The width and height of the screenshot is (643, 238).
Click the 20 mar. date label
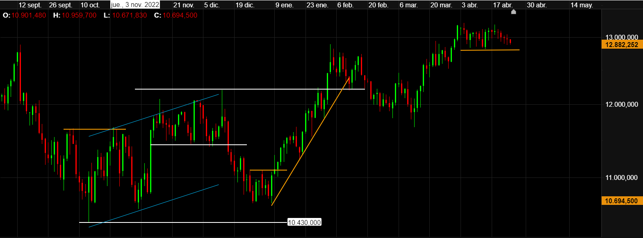pyautogui.click(x=441, y=5)
